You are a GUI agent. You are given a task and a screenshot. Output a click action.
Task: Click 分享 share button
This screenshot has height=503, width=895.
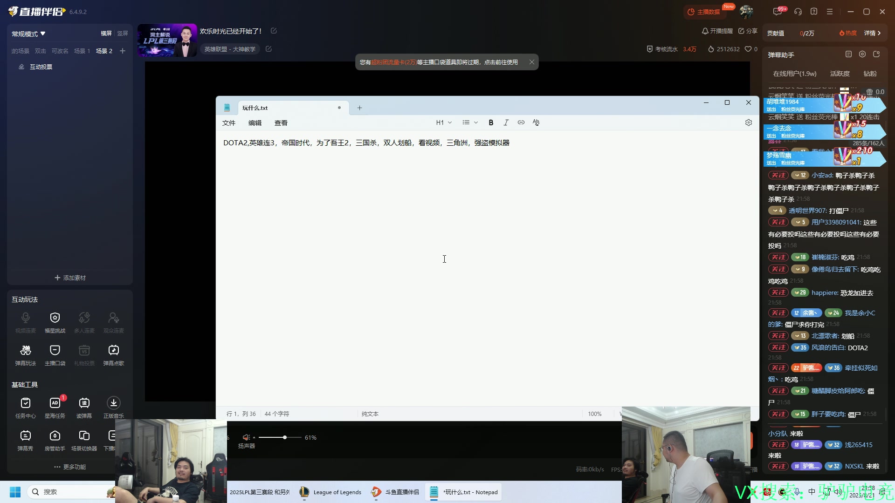(x=748, y=31)
